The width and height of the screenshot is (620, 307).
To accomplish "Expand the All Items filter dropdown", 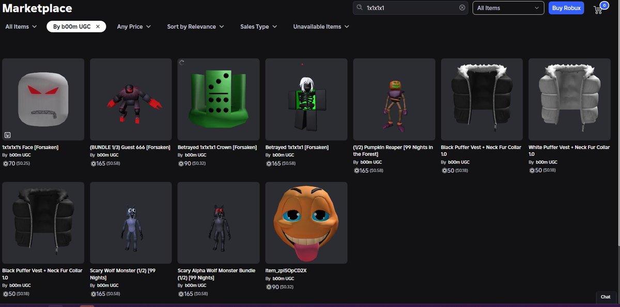I will point(21,27).
